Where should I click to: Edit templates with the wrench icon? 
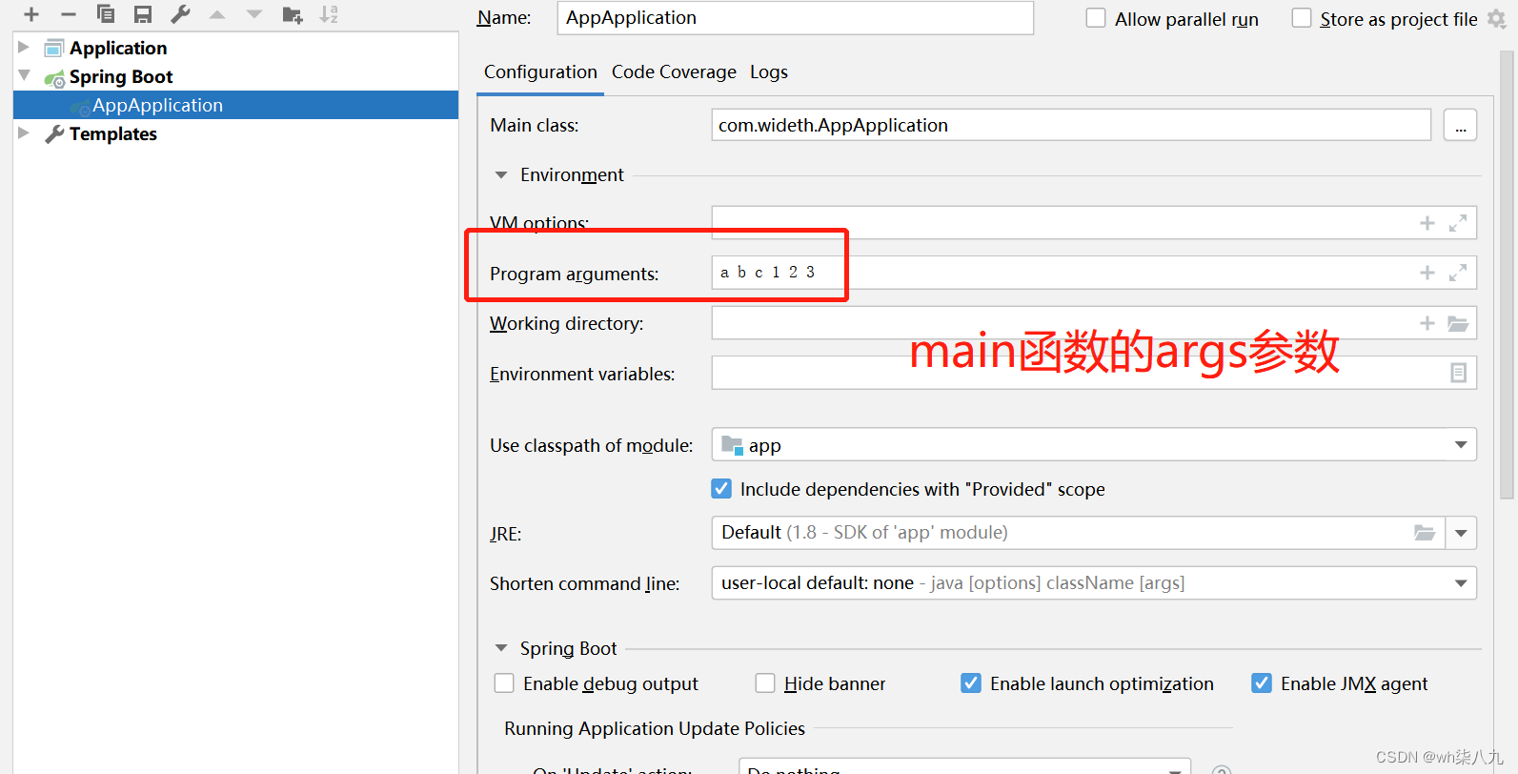coord(180,14)
